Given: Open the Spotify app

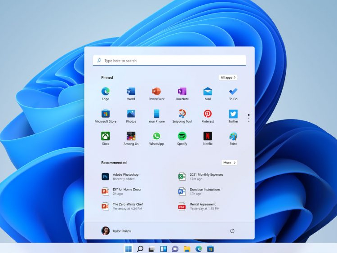Looking at the screenshot, I should [182, 139].
